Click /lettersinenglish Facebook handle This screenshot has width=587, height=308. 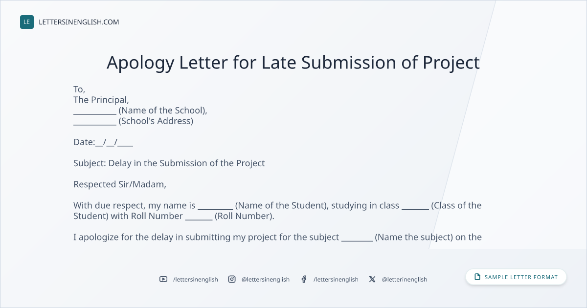point(336,279)
